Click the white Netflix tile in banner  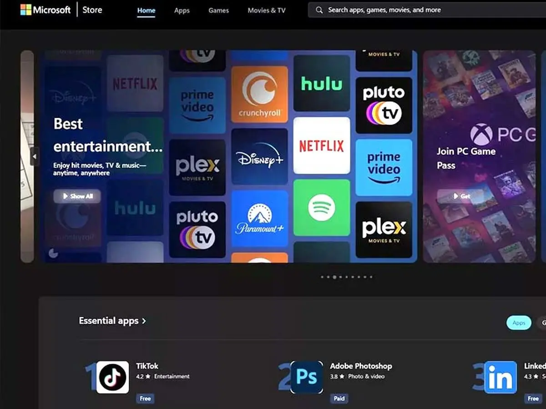pyautogui.click(x=322, y=145)
